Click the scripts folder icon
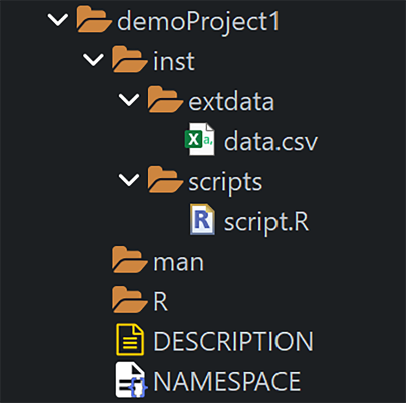Image resolution: width=406 pixels, height=403 pixels. (164, 180)
